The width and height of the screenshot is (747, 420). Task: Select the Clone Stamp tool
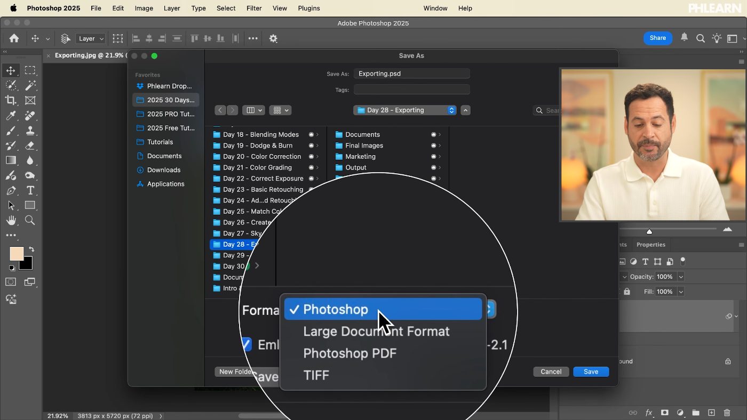[30, 130]
